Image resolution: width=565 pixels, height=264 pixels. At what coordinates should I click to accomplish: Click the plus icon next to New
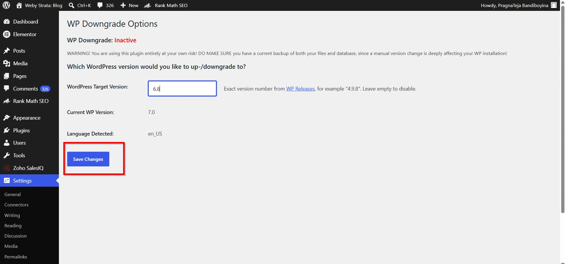point(123,5)
